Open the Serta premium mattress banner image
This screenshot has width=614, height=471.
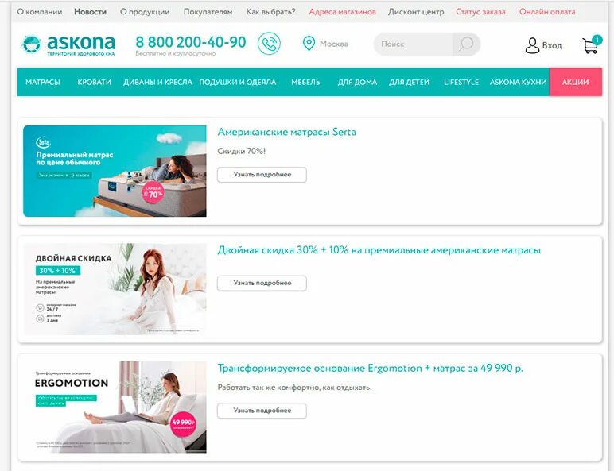click(x=115, y=171)
